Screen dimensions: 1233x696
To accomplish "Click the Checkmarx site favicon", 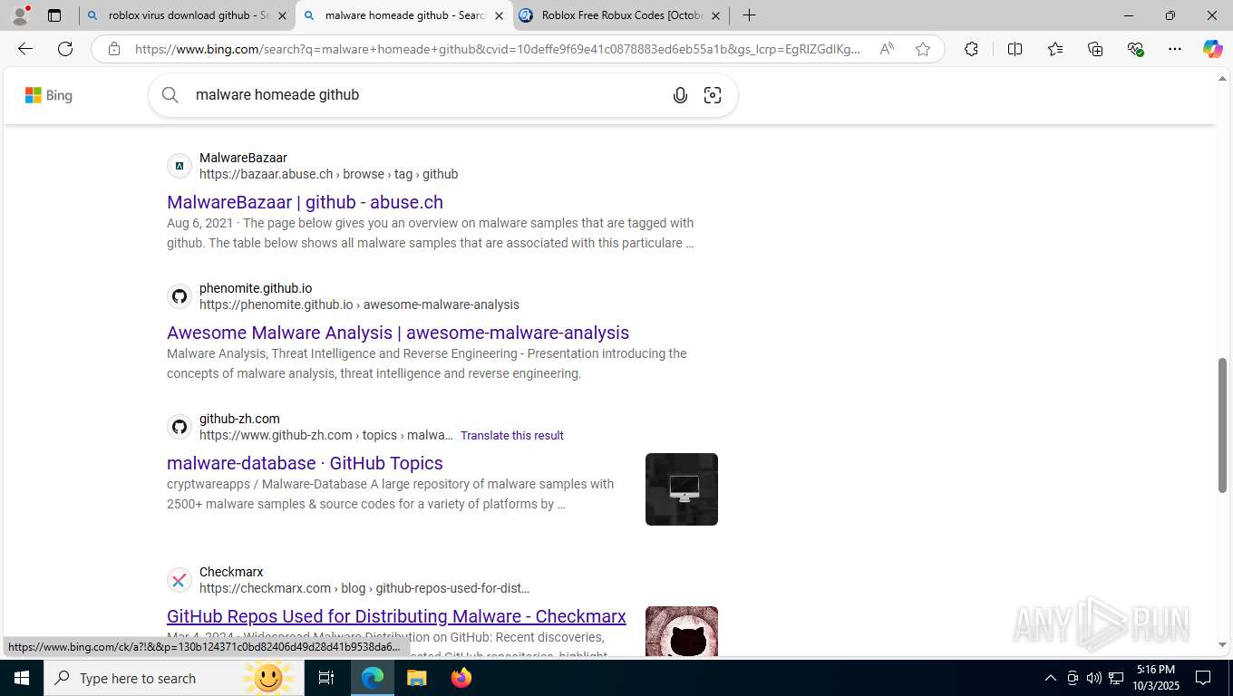I will (180, 580).
